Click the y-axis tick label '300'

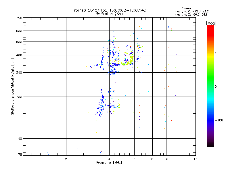pos(19,73)
